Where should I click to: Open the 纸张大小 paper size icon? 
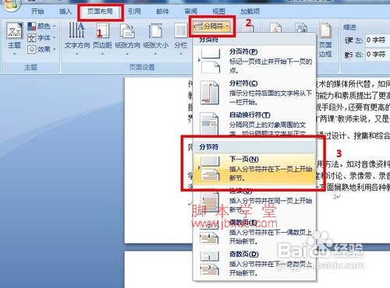[155, 30]
